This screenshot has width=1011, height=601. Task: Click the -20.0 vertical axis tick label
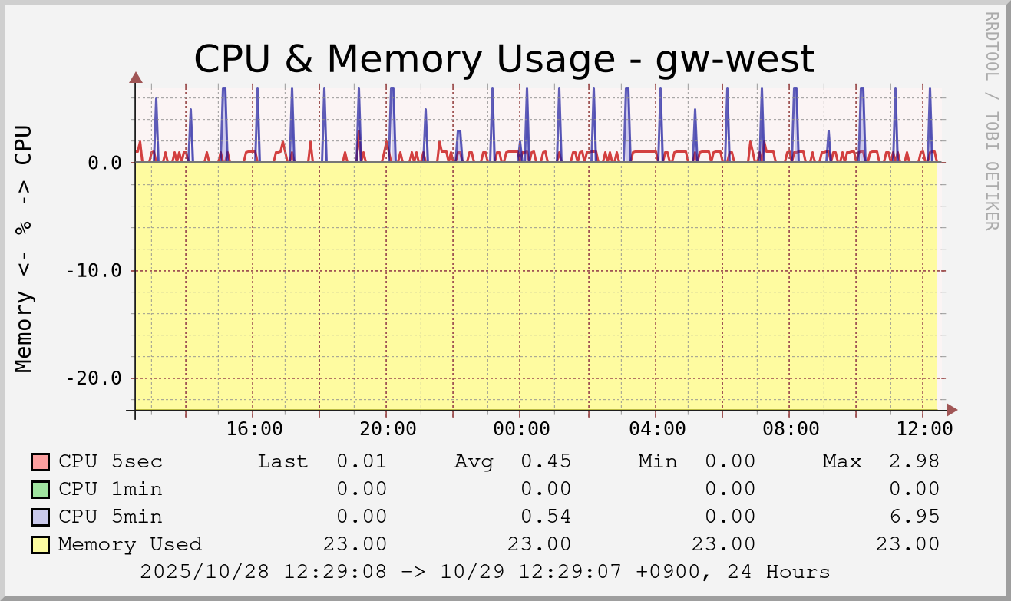click(x=93, y=378)
